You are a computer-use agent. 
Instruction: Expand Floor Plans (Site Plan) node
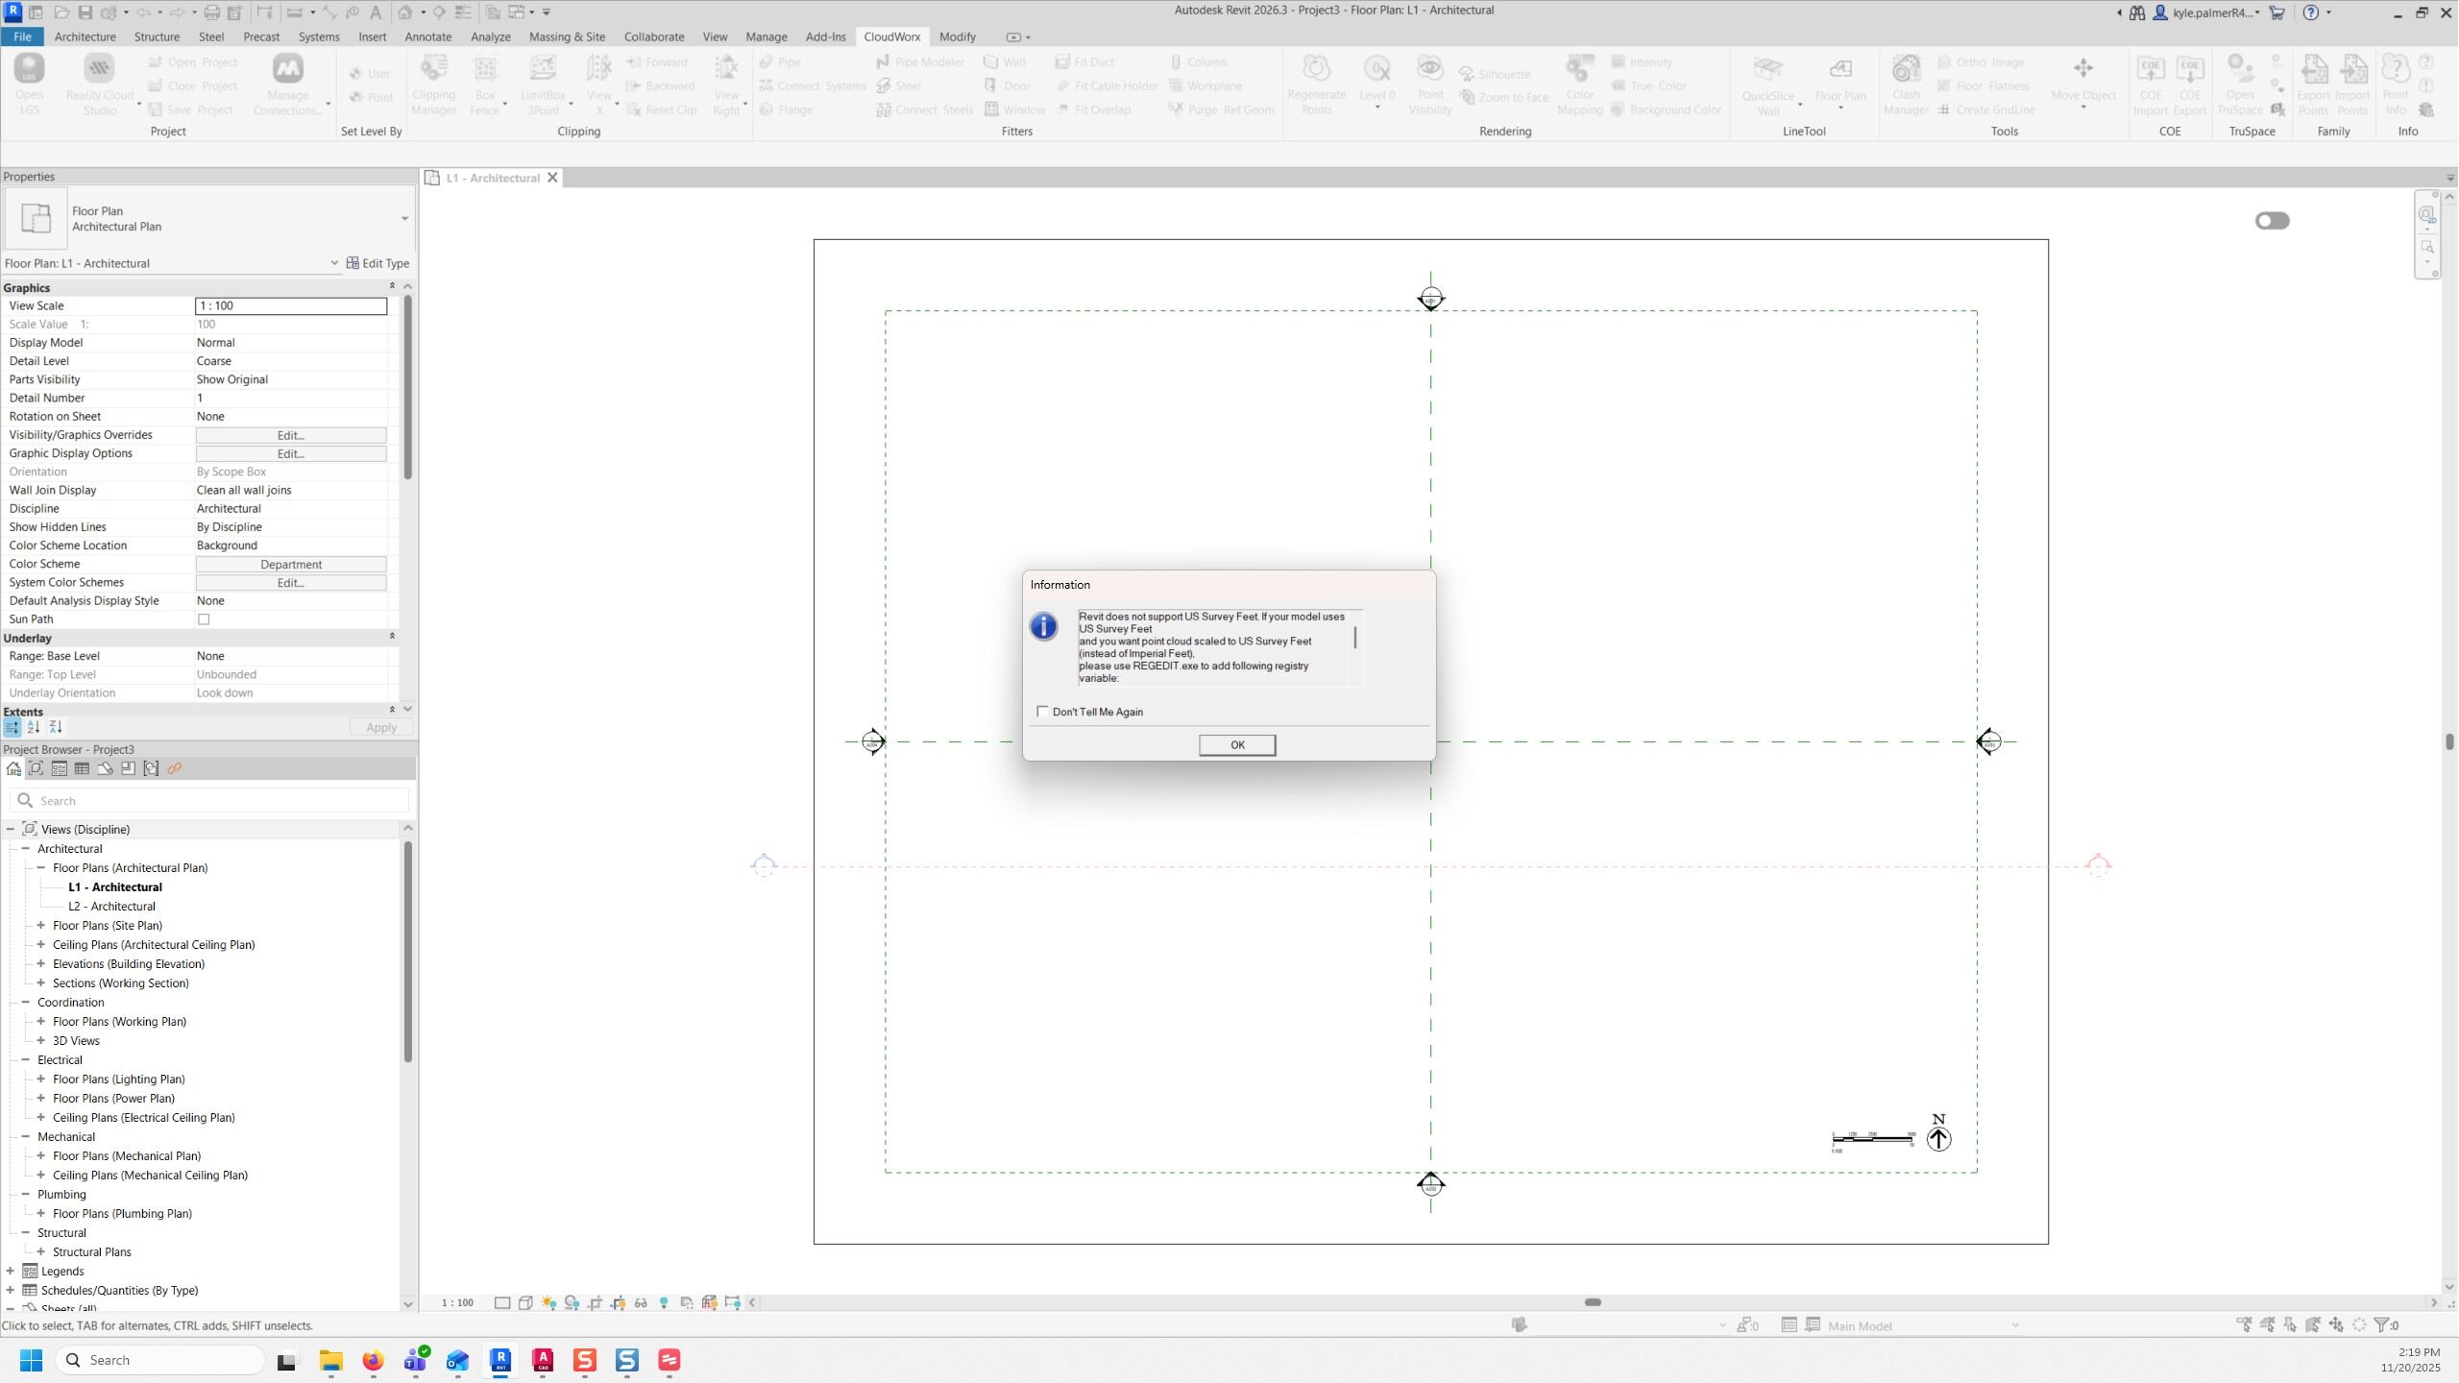[41, 926]
